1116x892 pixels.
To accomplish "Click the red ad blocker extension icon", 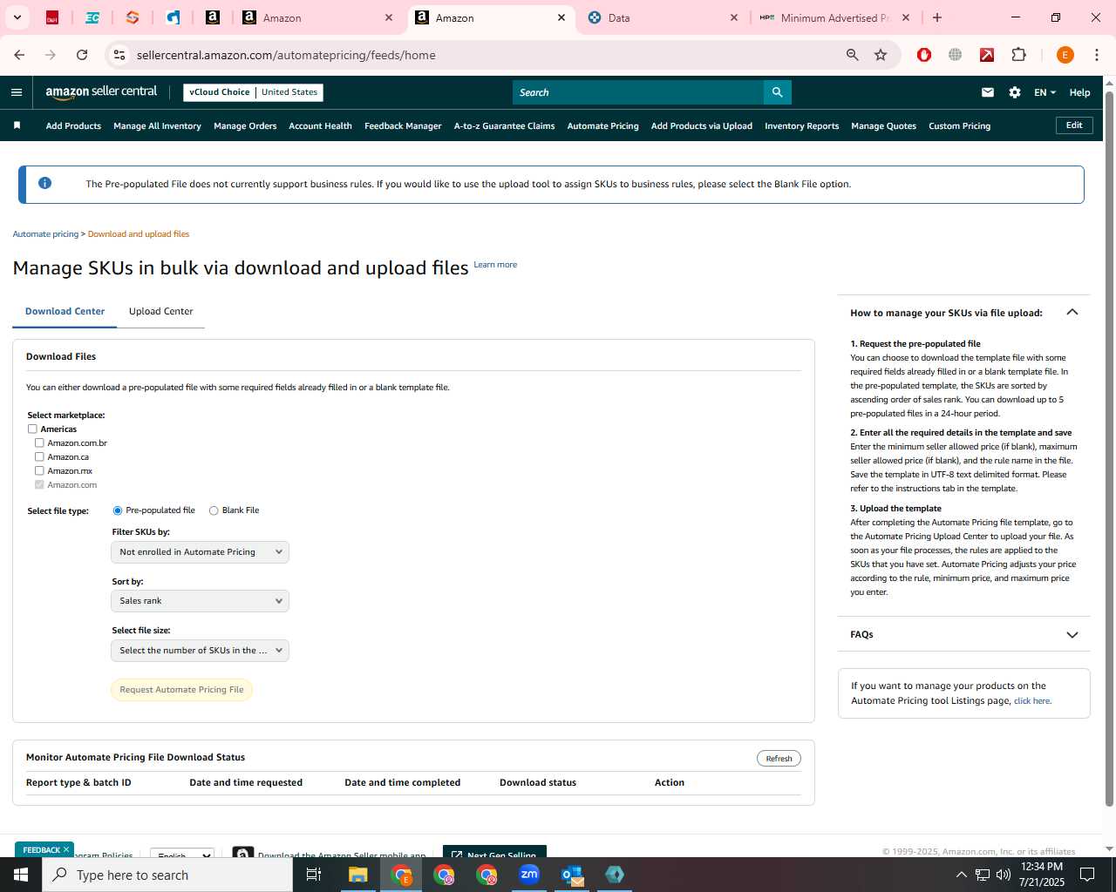I will [924, 55].
